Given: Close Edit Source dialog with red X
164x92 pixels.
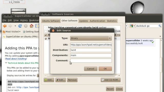Looking at the screenshot, I should (53, 31).
